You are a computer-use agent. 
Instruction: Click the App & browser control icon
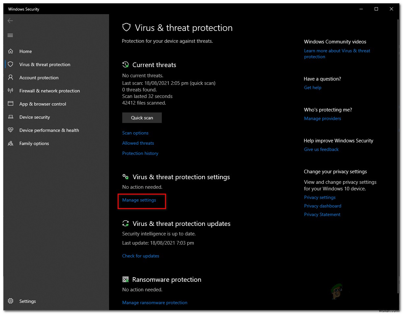click(10, 104)
